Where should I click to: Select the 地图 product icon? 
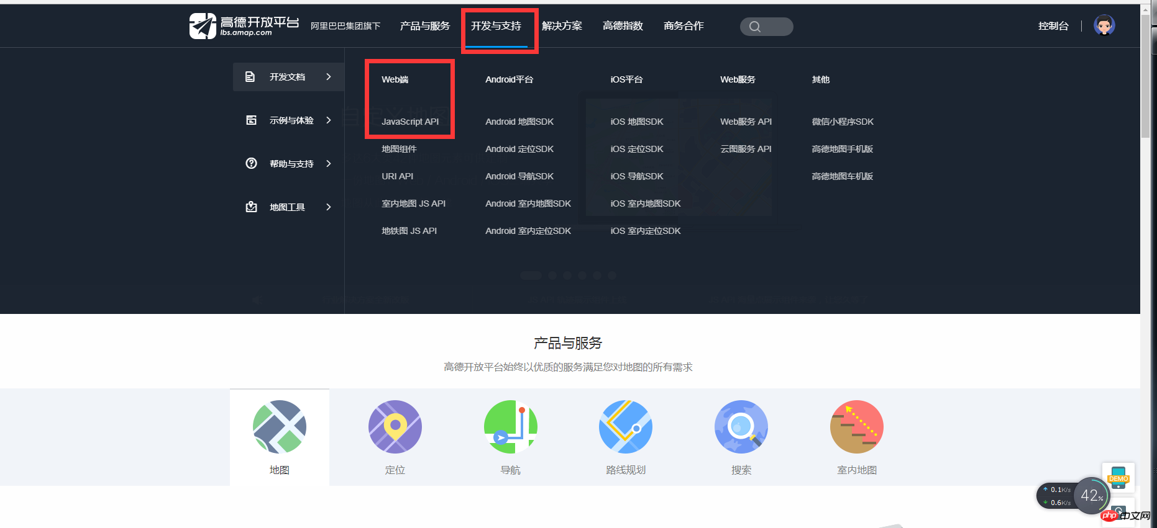click(x=280, y=427)
